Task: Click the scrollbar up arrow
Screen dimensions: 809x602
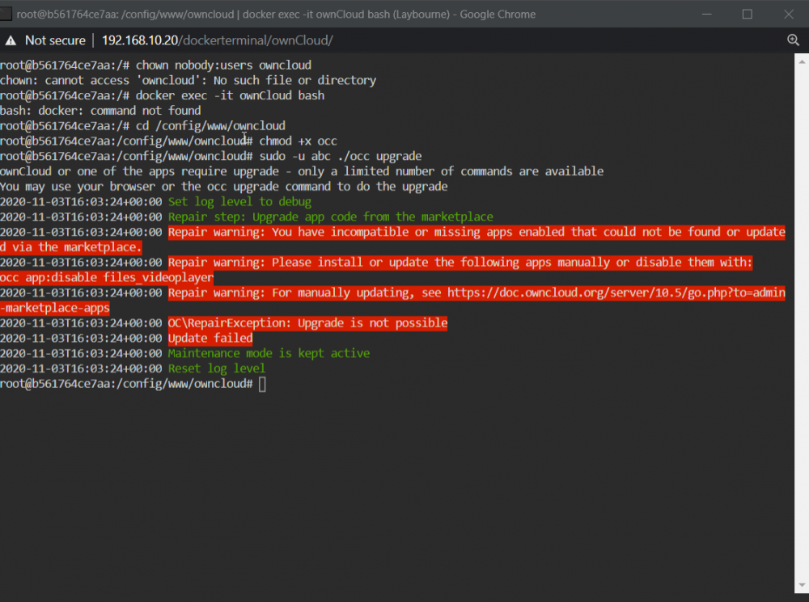Action: tap(801, 62)
